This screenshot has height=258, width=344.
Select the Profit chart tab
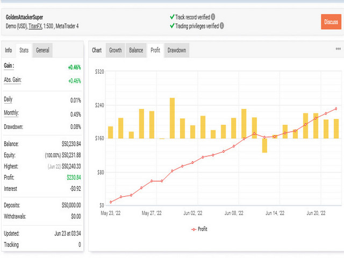[155, 50]
